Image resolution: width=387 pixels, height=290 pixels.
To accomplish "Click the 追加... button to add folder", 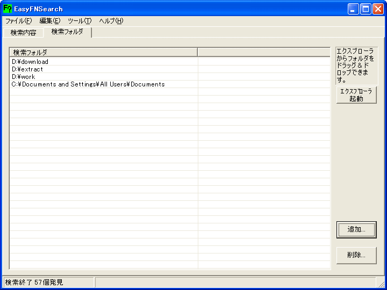I will 356,230.
